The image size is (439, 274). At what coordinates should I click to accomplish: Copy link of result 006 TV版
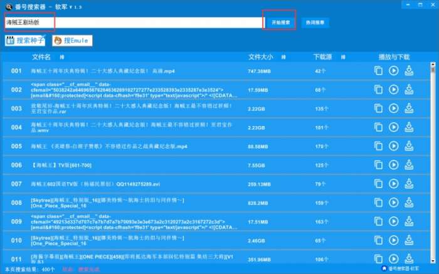click(378, 165)
